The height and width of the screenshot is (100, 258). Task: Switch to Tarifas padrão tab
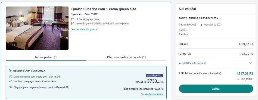coord(46,57)
